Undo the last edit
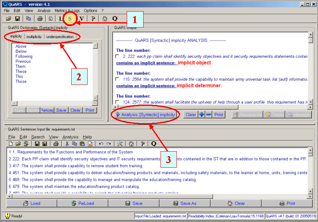 pos(101,144)
